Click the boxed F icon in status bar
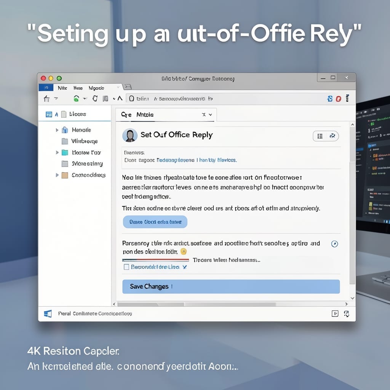The image size is (390, 390). (x=335, y=314)
